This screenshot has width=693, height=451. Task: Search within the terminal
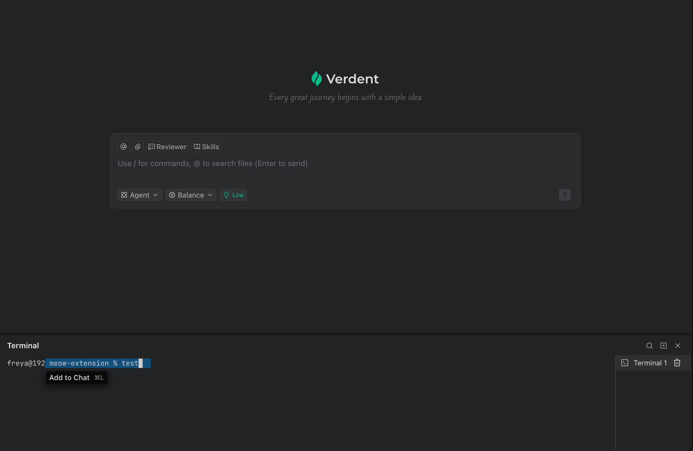tap(649, 346)
